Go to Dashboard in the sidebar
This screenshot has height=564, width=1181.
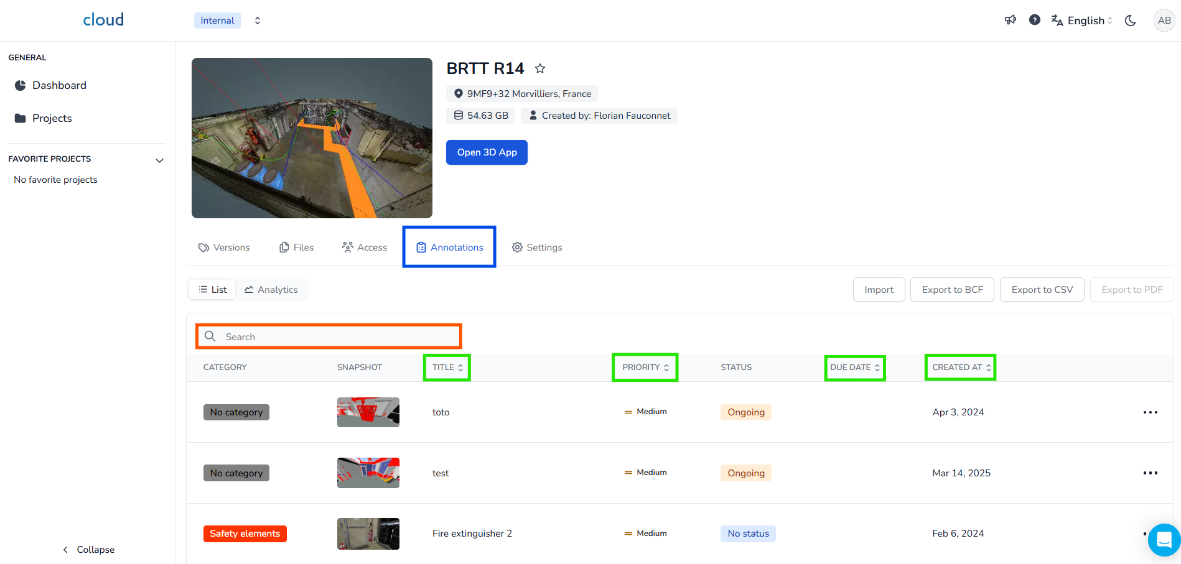point(59,85)
